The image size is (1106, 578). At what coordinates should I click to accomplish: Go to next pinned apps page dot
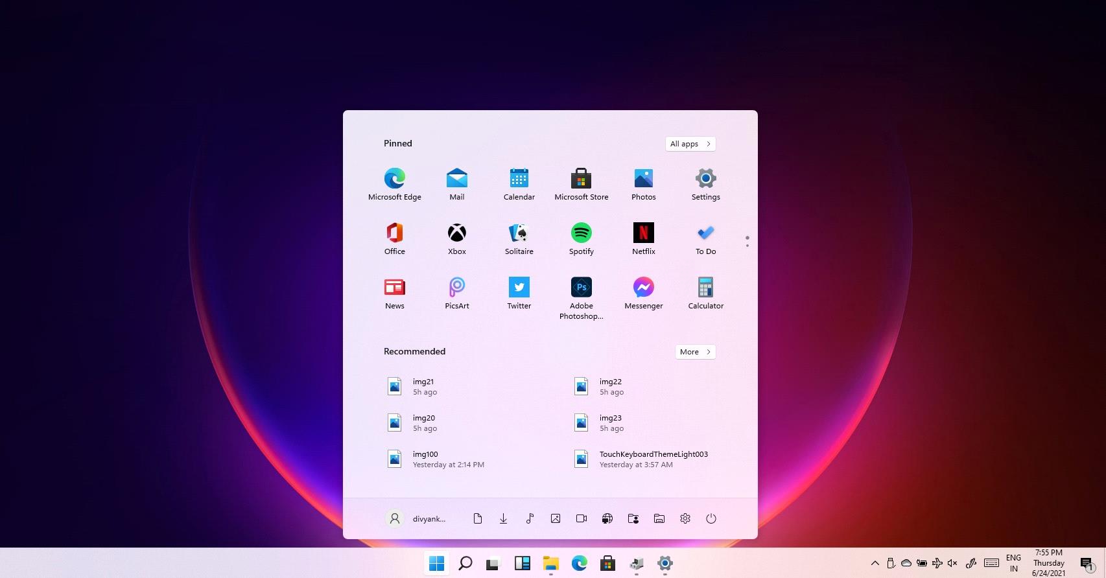747,246
